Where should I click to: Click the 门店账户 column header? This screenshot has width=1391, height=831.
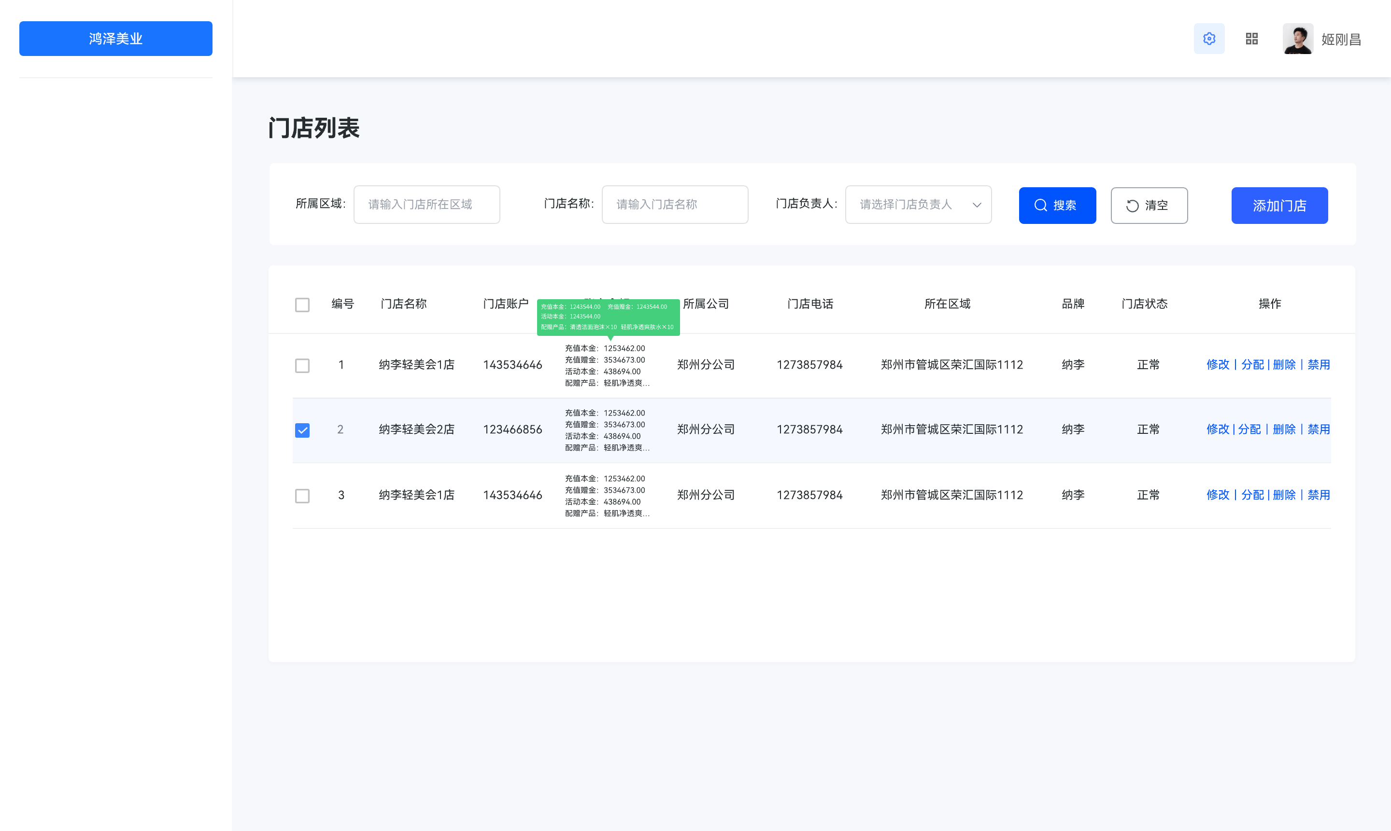click(x=506, y=304)
